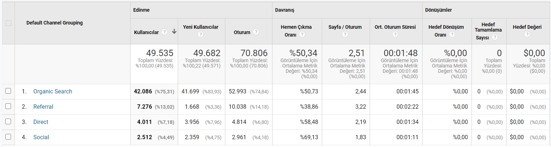Click help icon next to Hedef Tamamlama Sayısı
The width and height of the screenshot is (551, 147).
point(495,38)
